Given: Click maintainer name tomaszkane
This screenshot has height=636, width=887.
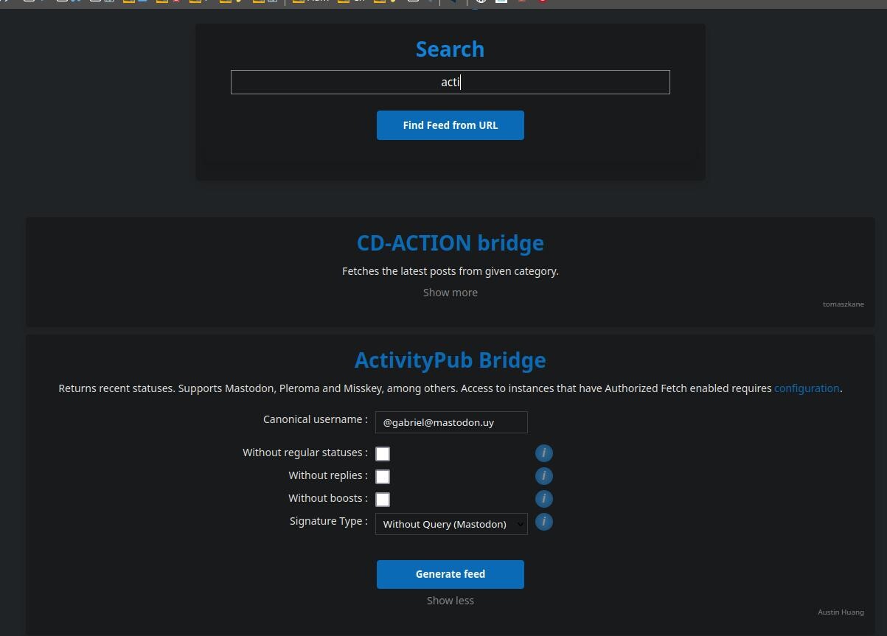Looking at the screenshot, I should click(x=843, y=304).
